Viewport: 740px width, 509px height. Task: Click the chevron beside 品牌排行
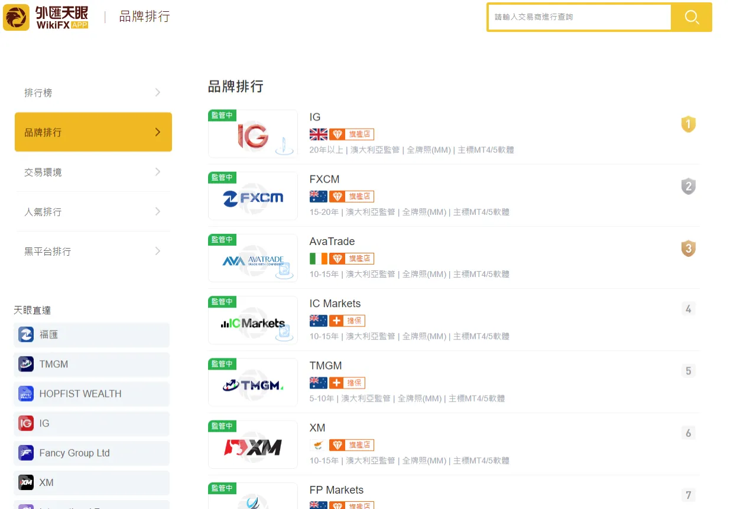[158, 132]
